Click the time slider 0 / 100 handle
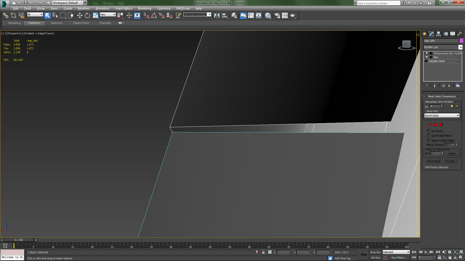Screen dimensions: 465x261 [19, 240]
